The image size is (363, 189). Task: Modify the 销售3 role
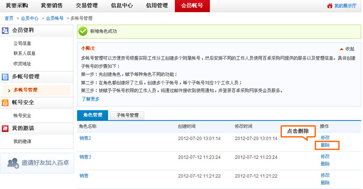coord(325,157)
